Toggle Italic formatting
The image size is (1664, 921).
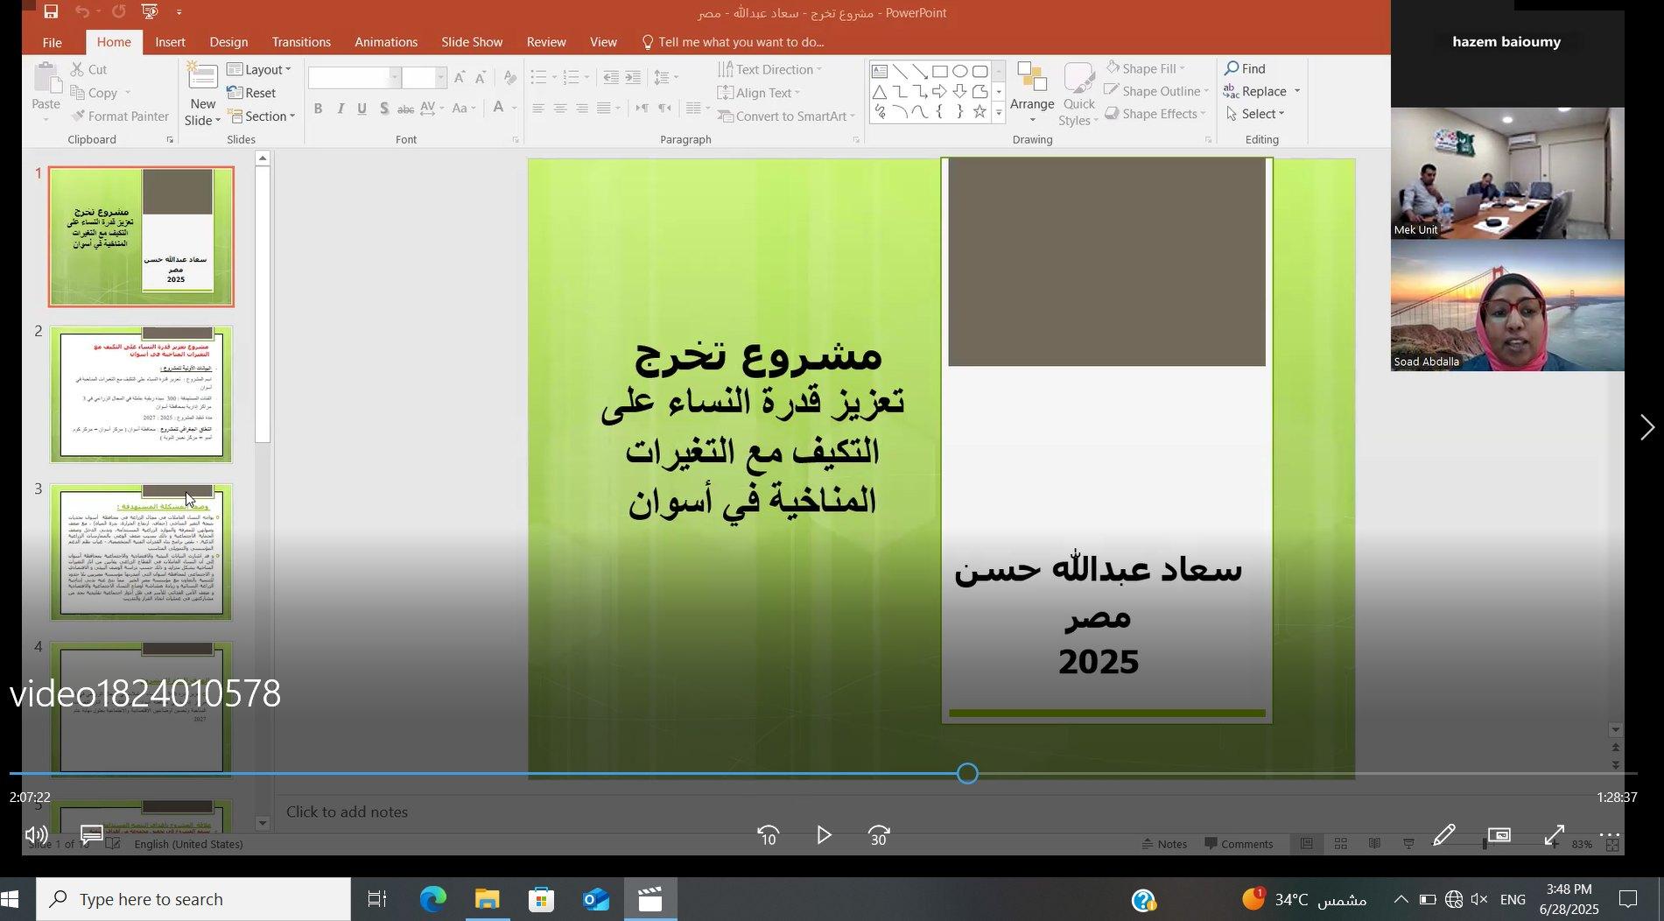click(x=340, y=109)
